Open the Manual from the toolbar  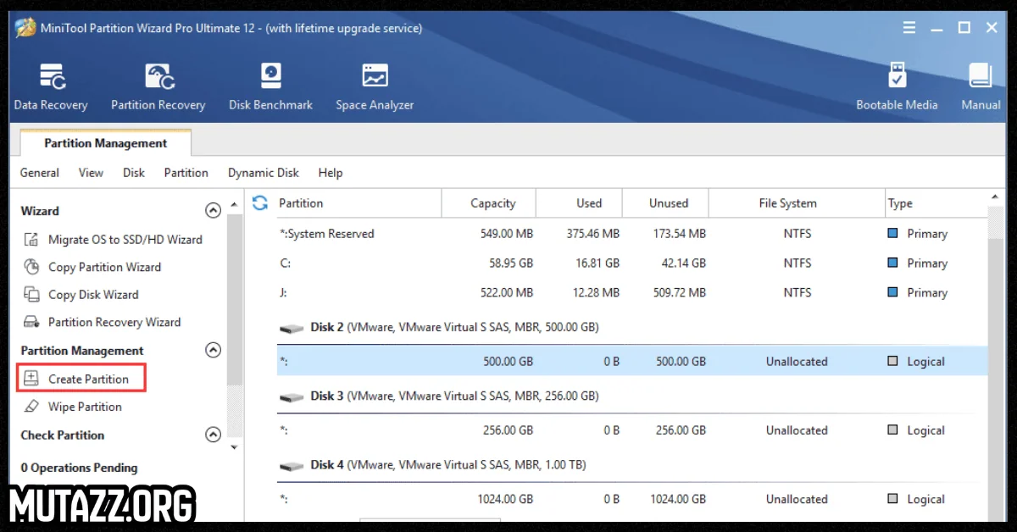click(980, 85)
